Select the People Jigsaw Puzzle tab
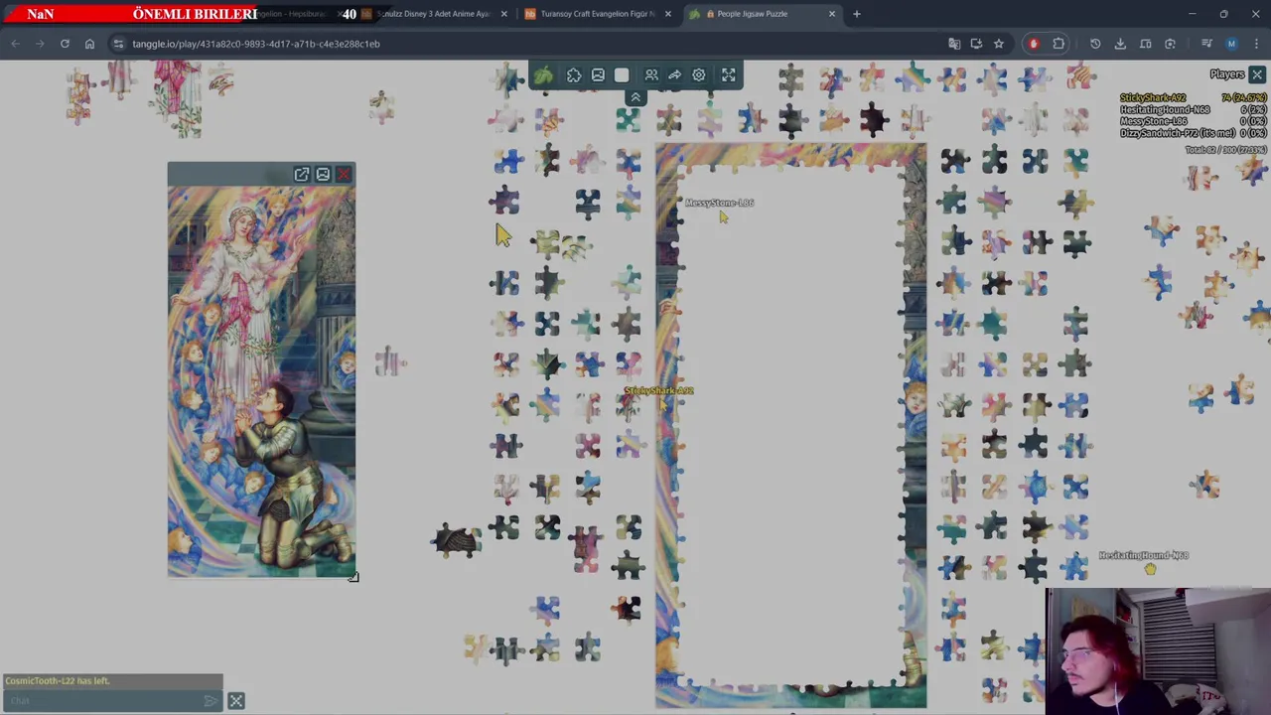The width and height of the screenshot is (1271, 715). (x=752, y=14)
